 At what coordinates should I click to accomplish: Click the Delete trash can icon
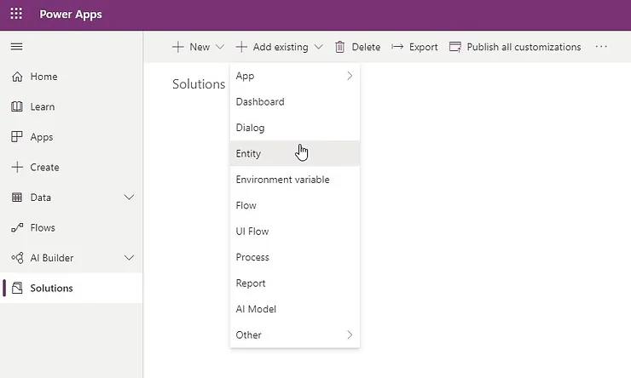339,47
